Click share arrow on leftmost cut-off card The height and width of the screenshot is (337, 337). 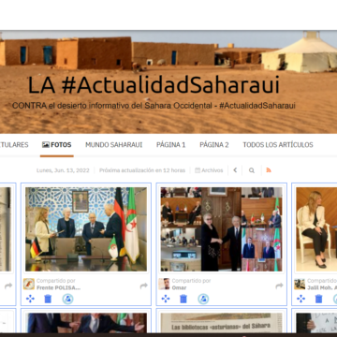pos(8,286)
